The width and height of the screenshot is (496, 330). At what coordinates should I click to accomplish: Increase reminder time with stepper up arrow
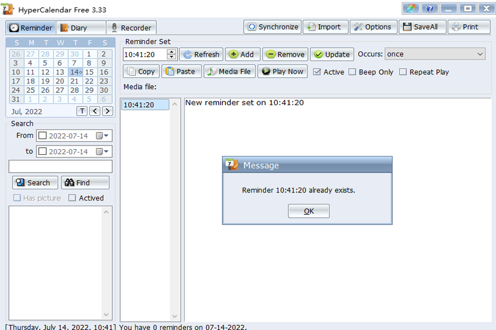pos(172,51)
